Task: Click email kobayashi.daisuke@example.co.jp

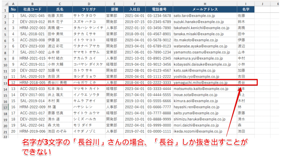Action: coord(205,64)
